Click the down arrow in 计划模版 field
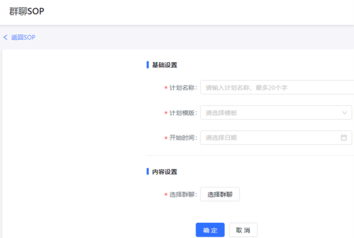The width and height of the screenshot is (354, 238). [x=344, y=113]
